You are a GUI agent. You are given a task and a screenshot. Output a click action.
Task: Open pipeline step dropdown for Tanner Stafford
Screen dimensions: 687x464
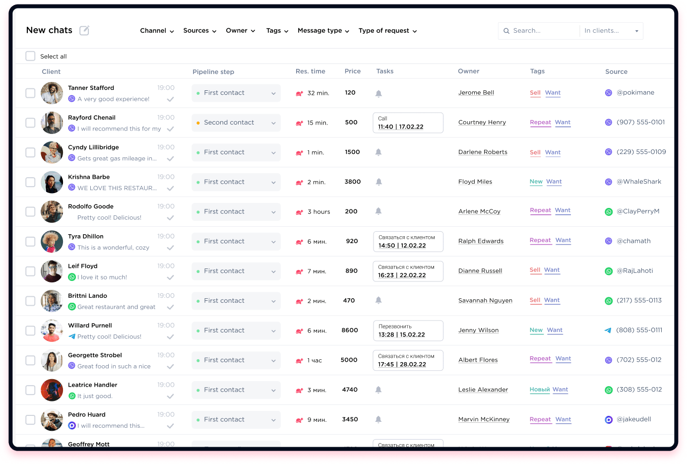pyautogui.click(x=236, y=93)
